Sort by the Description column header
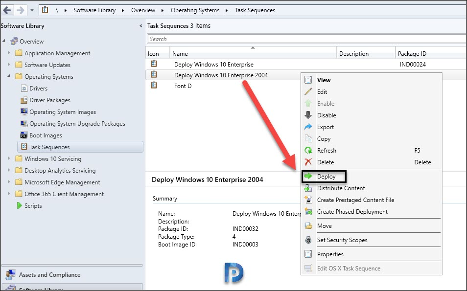Image resolution: width=467 pixels, height=291 pixels. [366, 54]
